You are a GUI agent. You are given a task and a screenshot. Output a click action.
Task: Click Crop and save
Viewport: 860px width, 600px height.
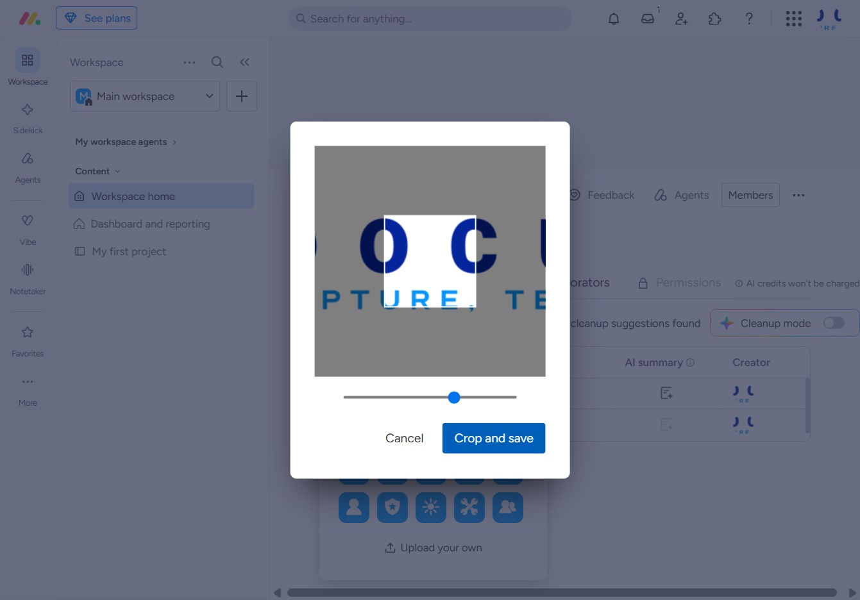pyautogui.click(x=494, y=438)
